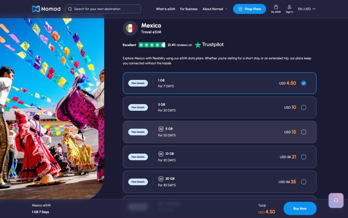The width and height of the screenshot is (348, 218).
Task: Expand the About Nomad dropdown
Action: (215, 9)
